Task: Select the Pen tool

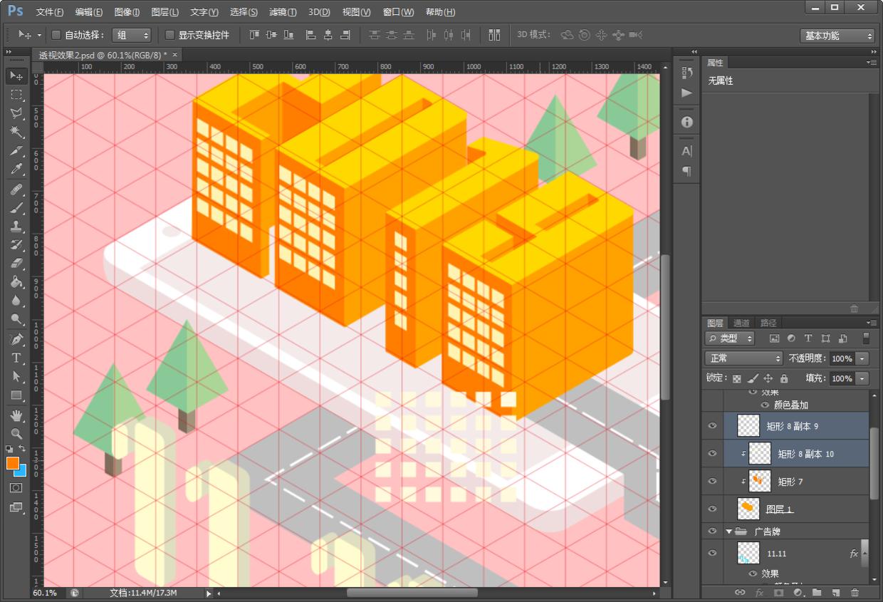Action: (16, 338)
